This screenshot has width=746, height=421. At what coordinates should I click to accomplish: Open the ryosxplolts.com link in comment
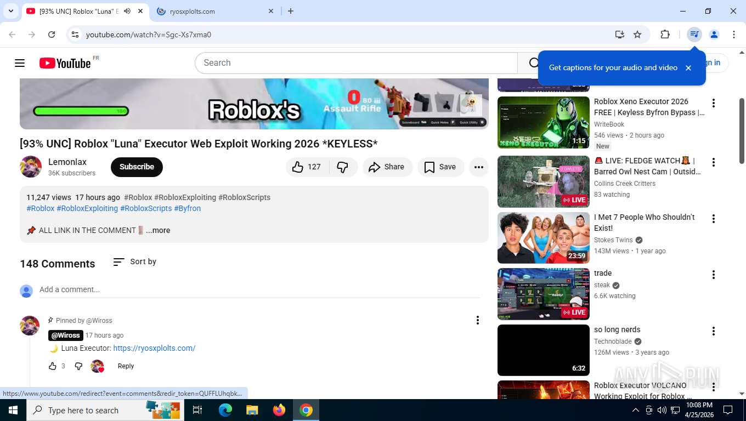(154, 348)
